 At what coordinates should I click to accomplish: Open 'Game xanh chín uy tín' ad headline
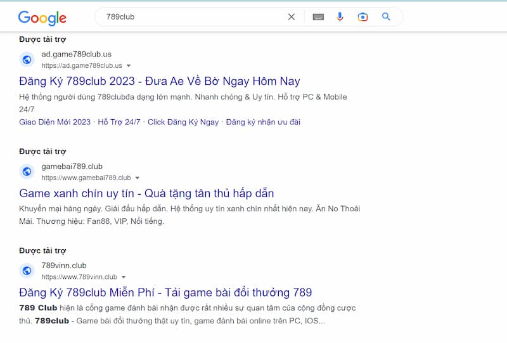coord(146,193)
